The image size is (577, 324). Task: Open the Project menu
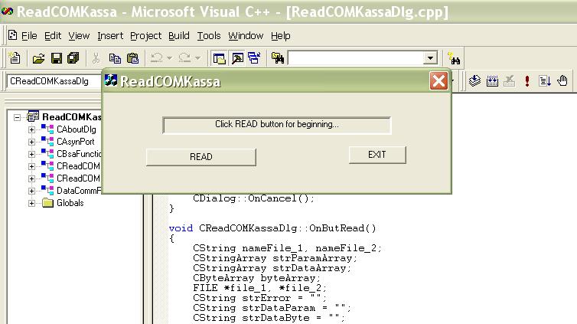coord(145,36)
